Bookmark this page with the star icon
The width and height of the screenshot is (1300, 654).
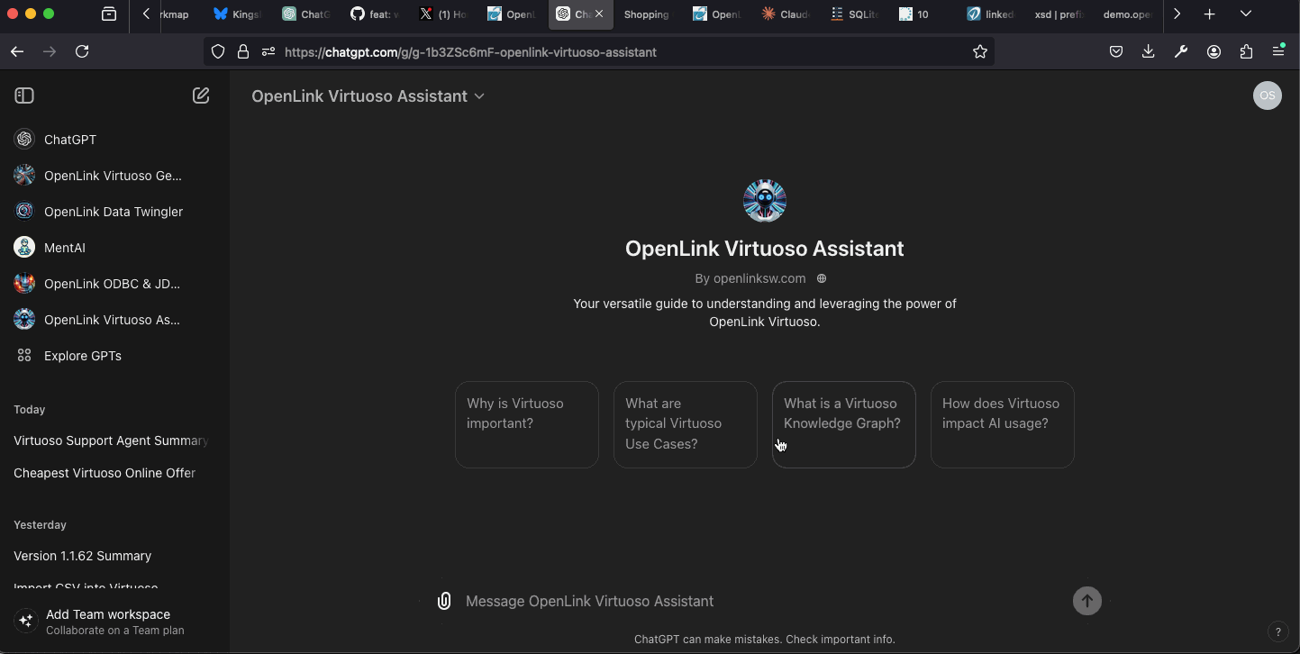pyautogui.click(x=980, y=52)
